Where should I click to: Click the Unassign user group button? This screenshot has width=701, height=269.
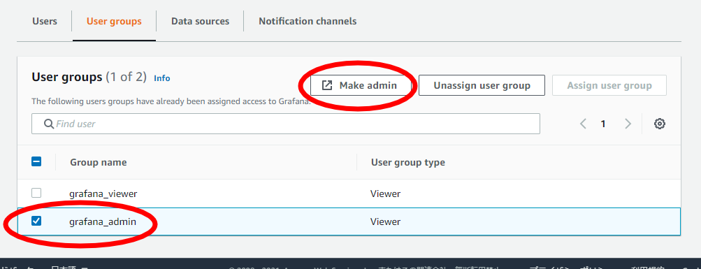click(x=482, y=85)
